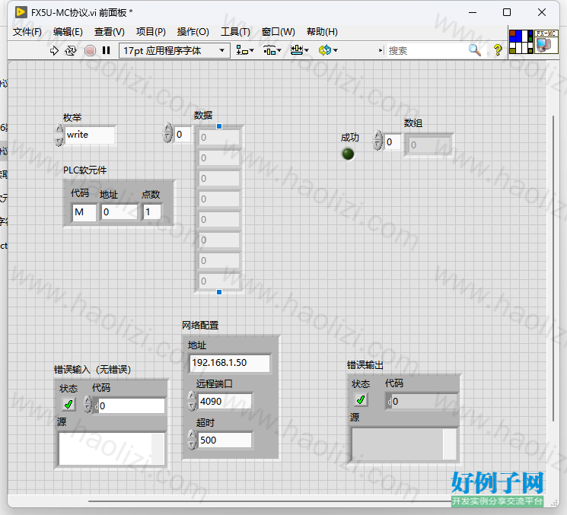The height and width of the screenshot is (515, 567).
Task: Open the 帮助(H) menu
Action: pos(322,32)
